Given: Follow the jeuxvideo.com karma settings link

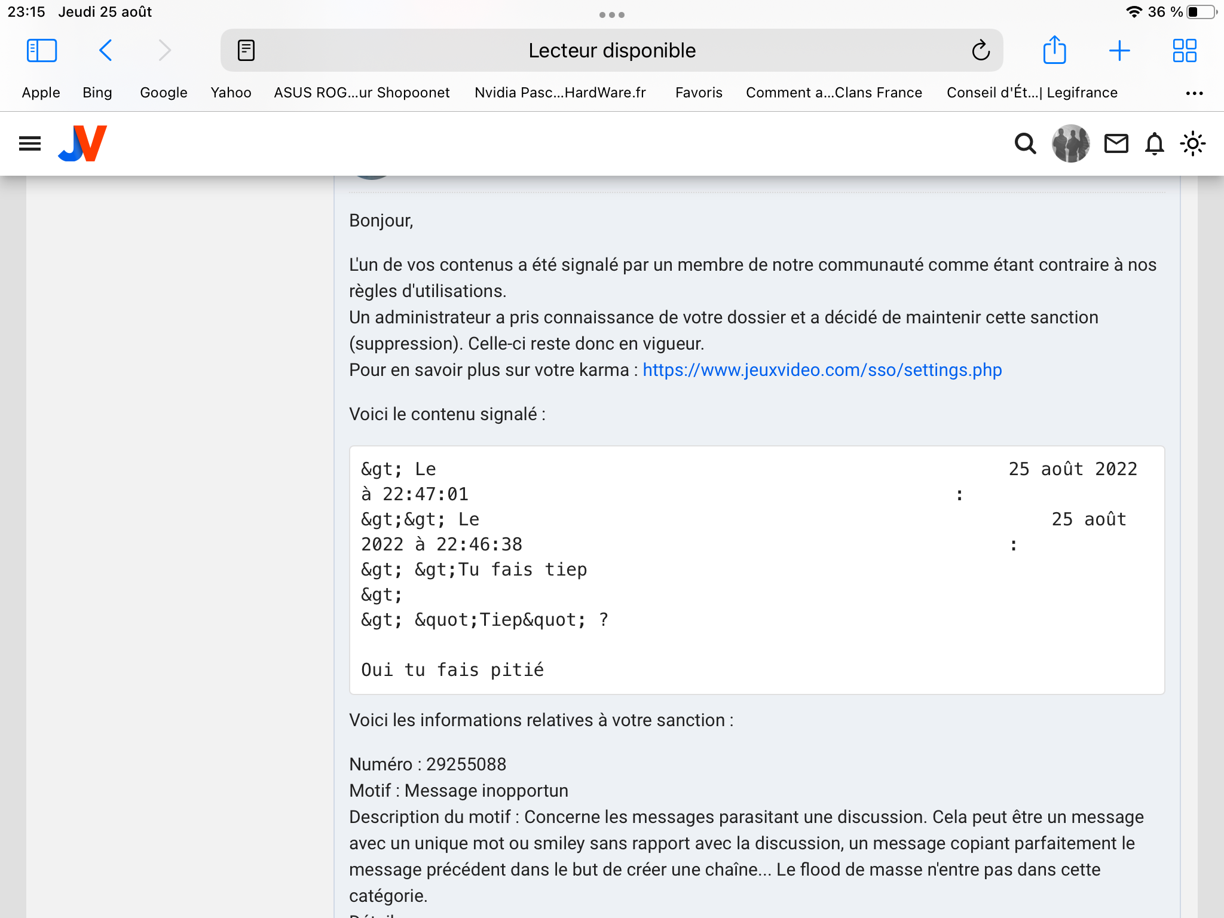Looking at the screenshot, I should click(822, 370).
